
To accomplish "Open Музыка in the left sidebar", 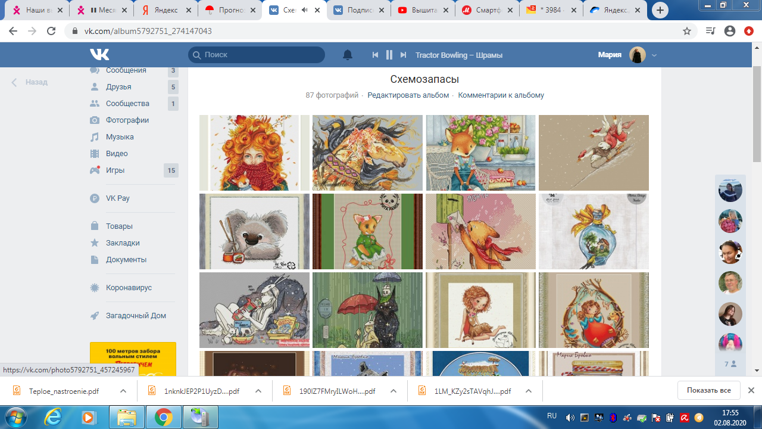I will (x=120, y=137).
